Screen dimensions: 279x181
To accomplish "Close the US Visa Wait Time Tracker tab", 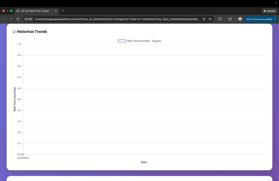I will tap(56, 11).
